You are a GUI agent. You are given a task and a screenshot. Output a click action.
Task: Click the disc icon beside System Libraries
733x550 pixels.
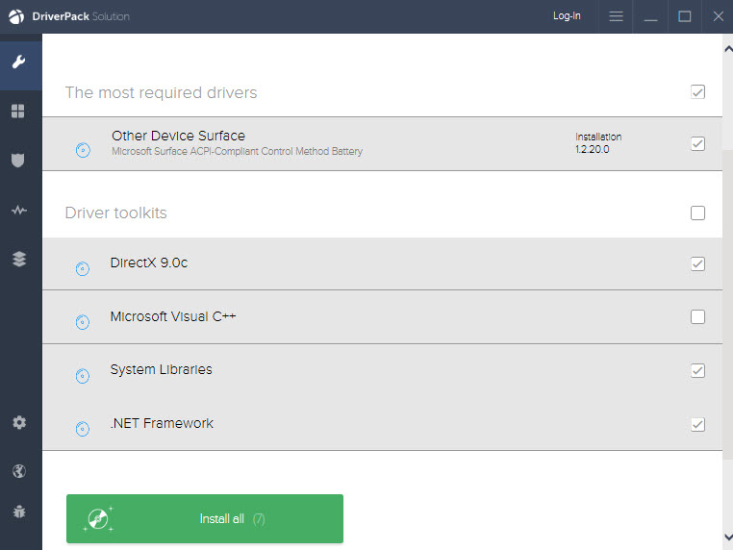83,376
